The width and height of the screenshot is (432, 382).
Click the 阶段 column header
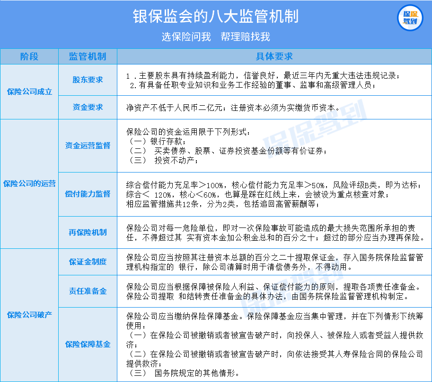(x=29, y=56)
